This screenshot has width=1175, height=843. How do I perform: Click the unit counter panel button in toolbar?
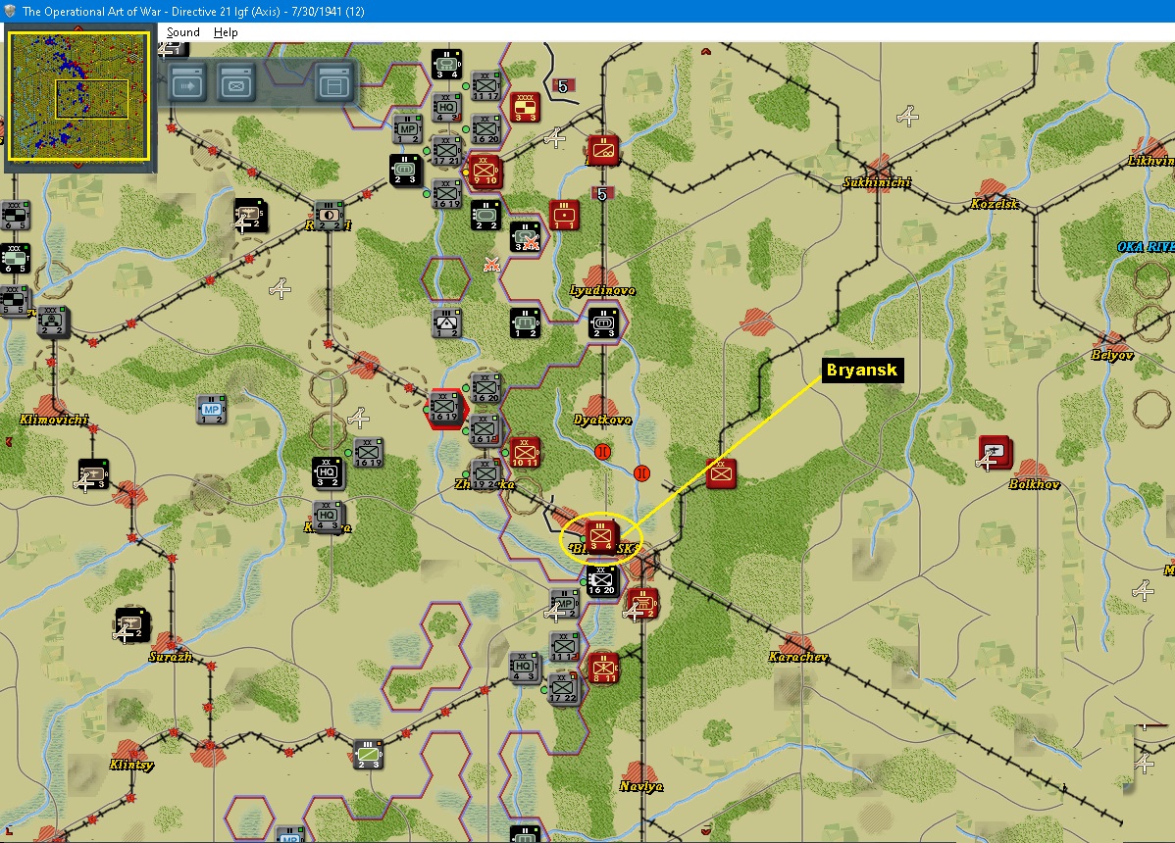pos(236,84)
